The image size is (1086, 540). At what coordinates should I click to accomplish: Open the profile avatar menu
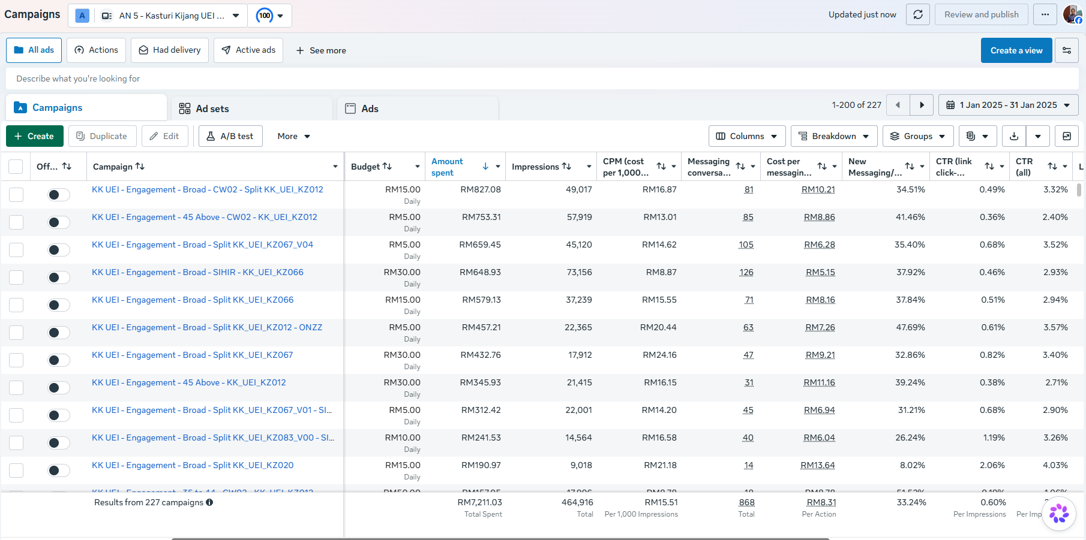[x=1072, y=14]
